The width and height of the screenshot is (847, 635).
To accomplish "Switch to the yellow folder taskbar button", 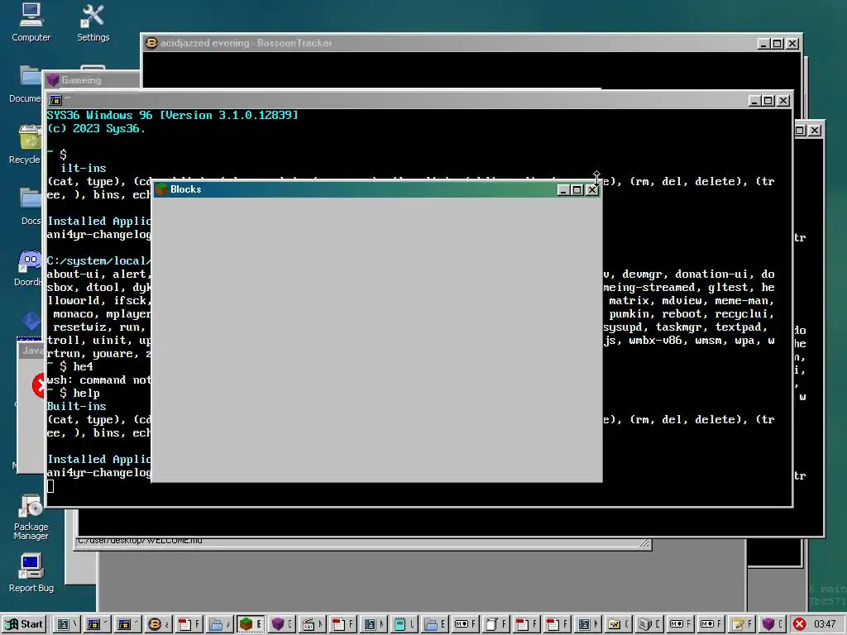I will click(x=619, y=624).
